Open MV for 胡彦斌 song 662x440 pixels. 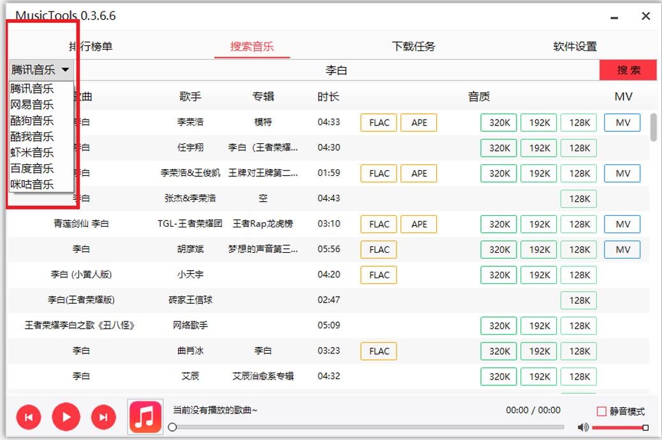[622, 250]
